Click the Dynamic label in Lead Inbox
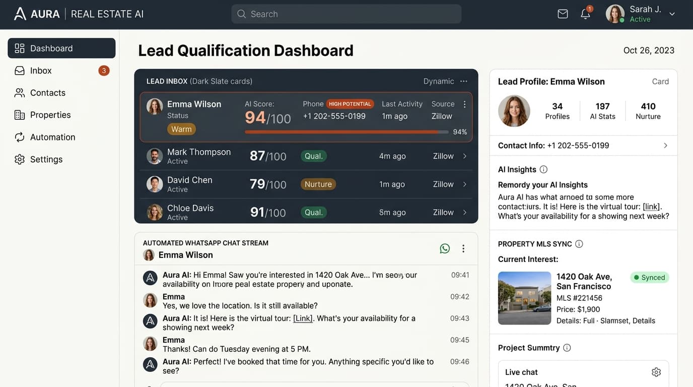This screenshot has width=693, height=387. click(439, 81)
